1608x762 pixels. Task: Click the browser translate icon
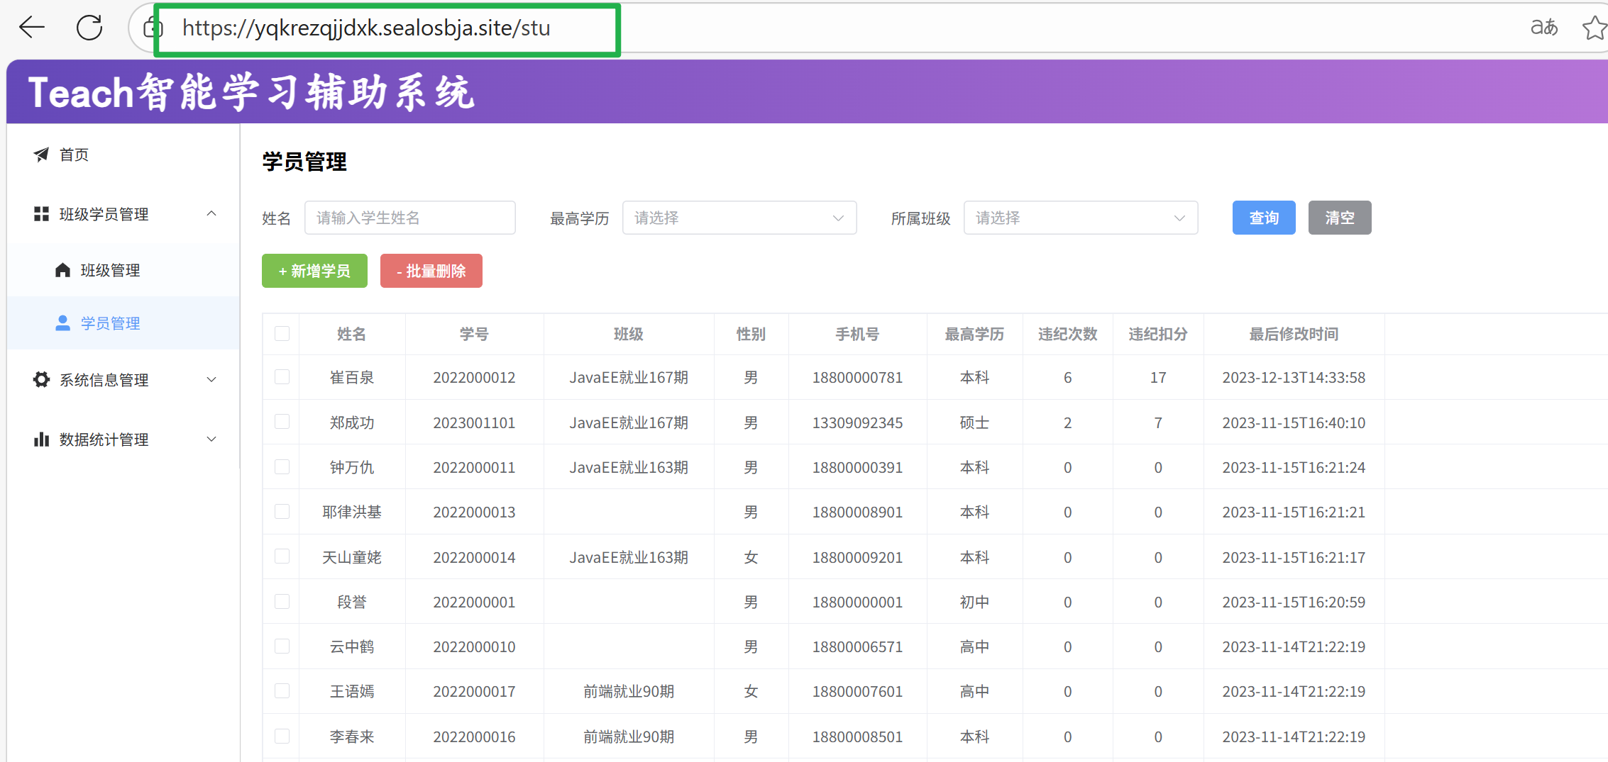click(x=1543, y=28)
